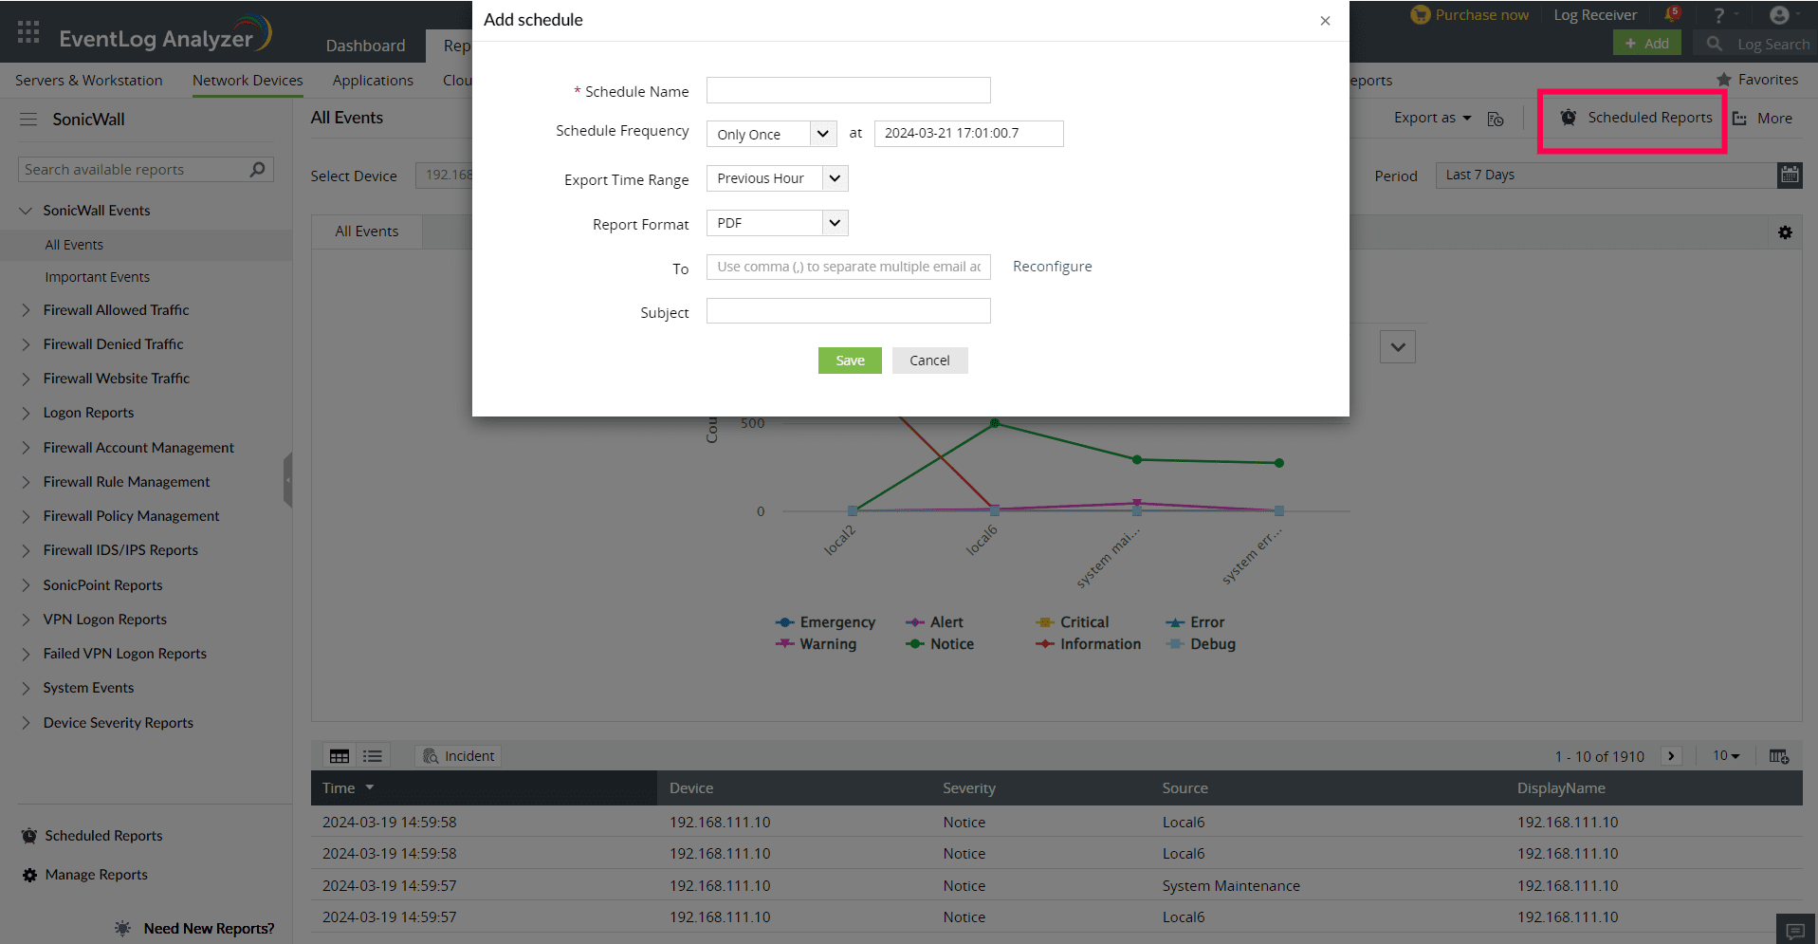This screenshot has height=944, width=1818.
Task: Open Manage Reports via its gear icon
Action: tap(28, 874)
